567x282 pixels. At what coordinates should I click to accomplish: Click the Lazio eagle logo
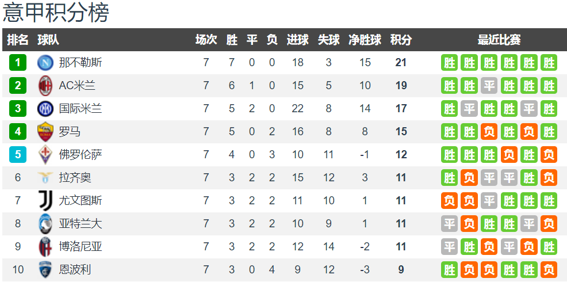click(45, 177)
